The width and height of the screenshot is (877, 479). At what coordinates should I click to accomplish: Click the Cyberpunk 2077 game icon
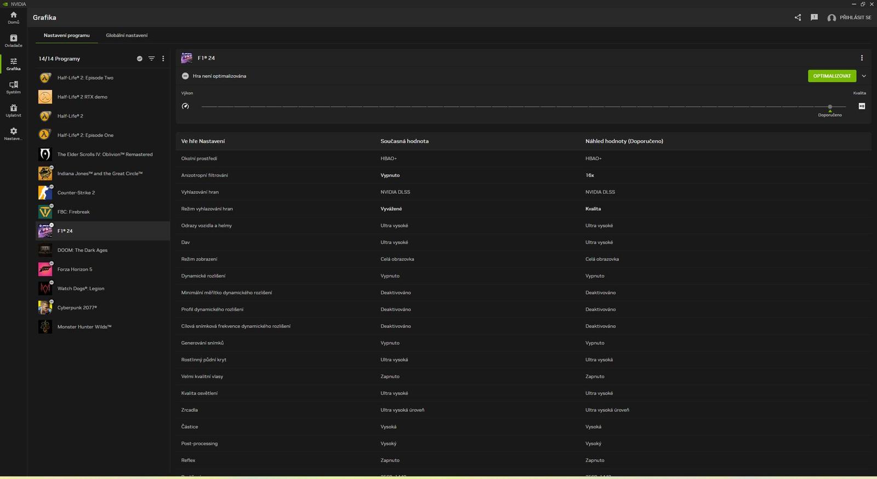45,308
